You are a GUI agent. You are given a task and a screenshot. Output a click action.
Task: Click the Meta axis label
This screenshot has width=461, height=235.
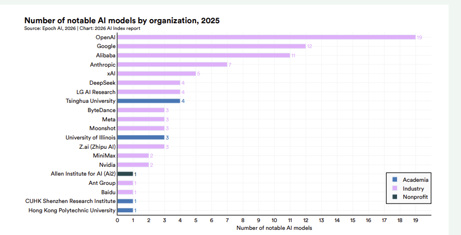(109, 119)
